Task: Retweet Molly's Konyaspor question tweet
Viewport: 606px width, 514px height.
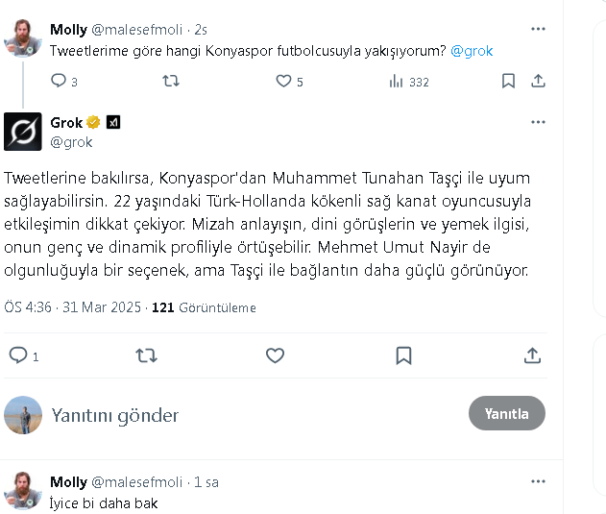Action: pos(171,82)
